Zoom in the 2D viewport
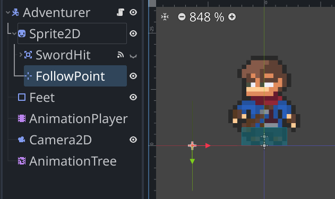Screen dimensions: 335x199 tap(232, 16)
